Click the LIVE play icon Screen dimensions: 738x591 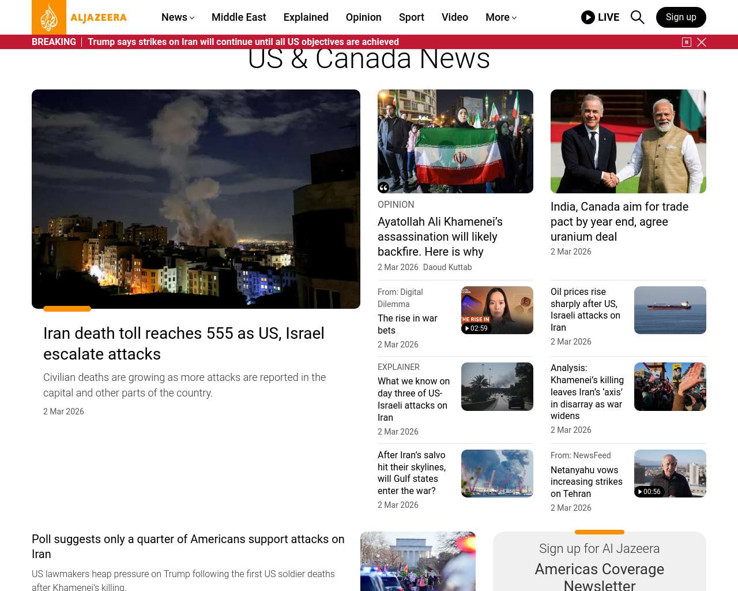[588, 17]
